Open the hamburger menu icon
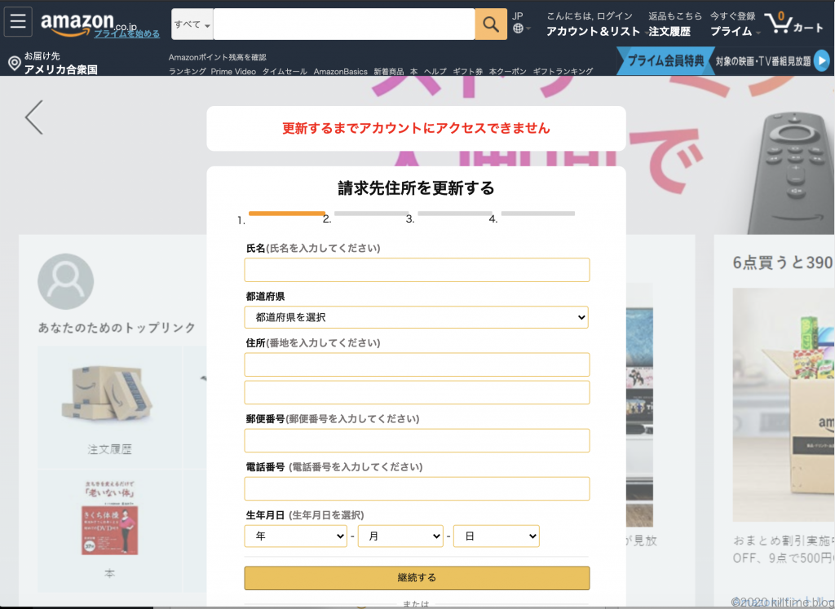Image resolution: width=835 pixels, height=609 pixels. pos(18,22)
